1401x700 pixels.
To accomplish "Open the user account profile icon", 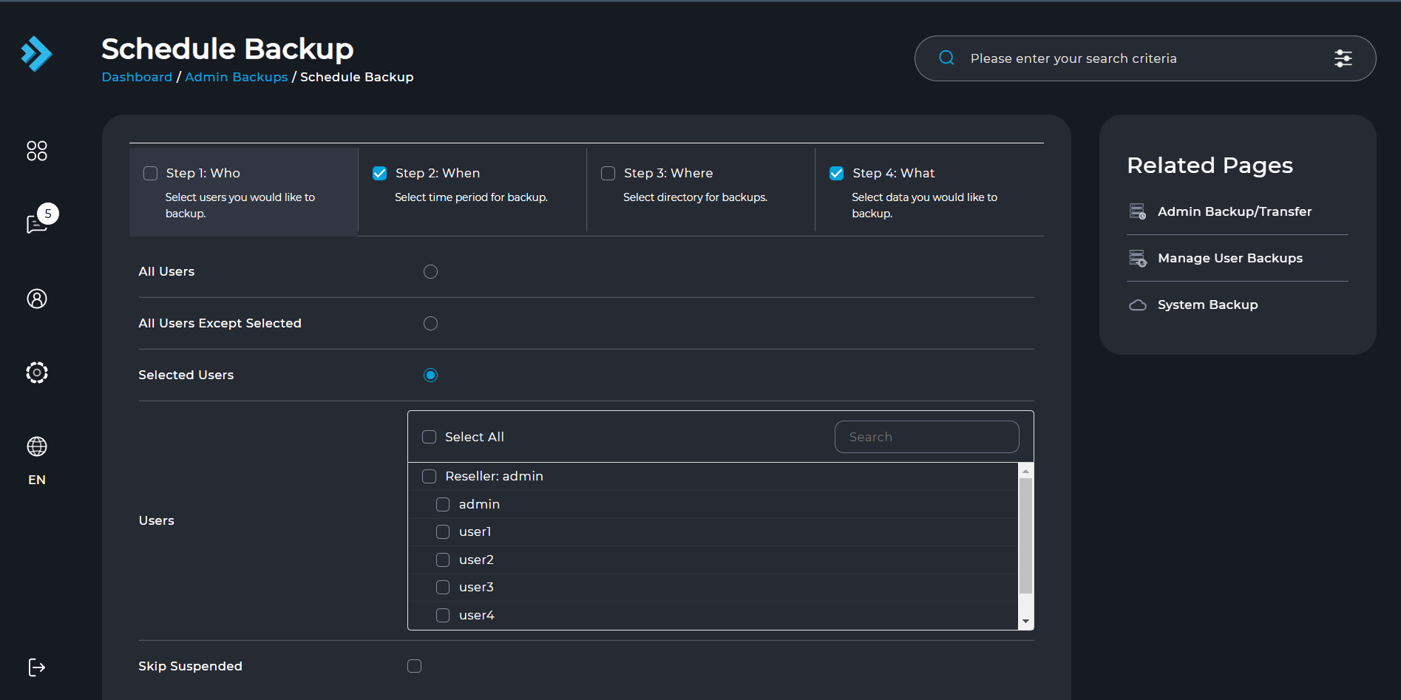I will point(37,299).
